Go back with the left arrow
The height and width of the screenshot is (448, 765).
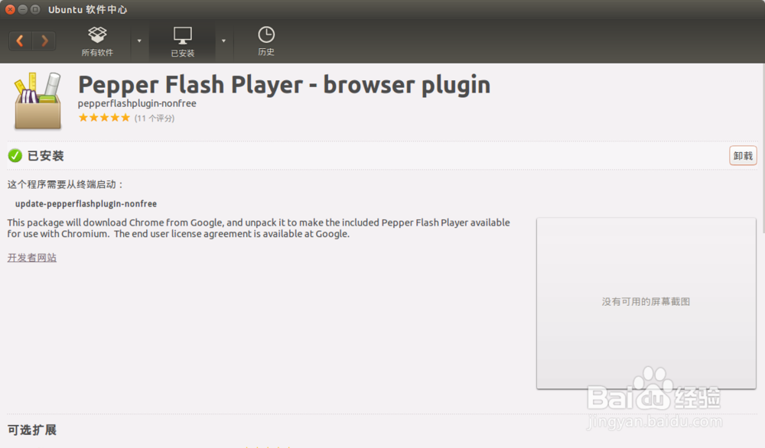click(x=21, y=41)
